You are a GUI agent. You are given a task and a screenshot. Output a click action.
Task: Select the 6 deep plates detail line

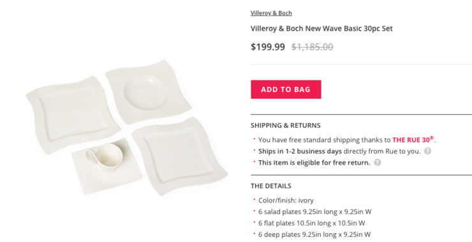[314, 234]
